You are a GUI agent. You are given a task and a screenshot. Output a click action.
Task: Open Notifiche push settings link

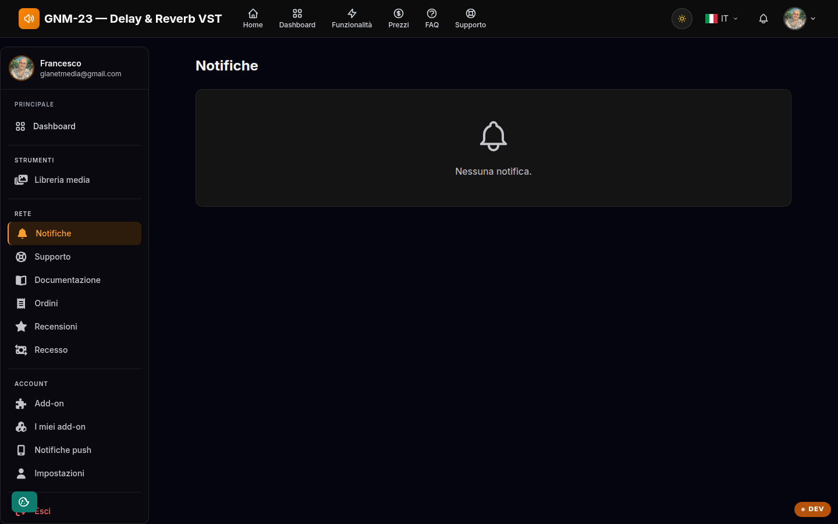click(74, 450)
